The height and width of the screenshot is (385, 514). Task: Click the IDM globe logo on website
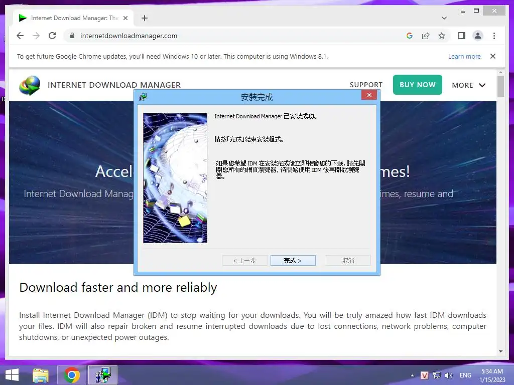tap(30, 85)
